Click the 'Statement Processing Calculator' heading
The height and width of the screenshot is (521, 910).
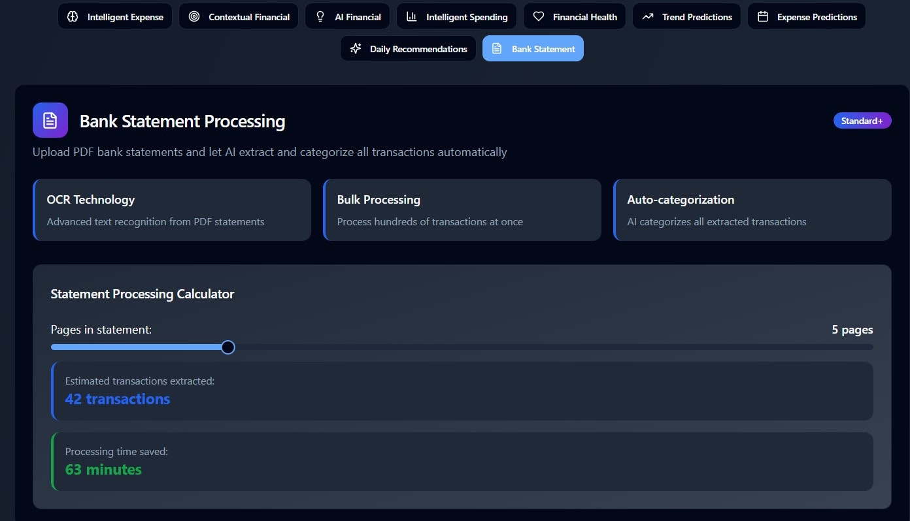143,294
